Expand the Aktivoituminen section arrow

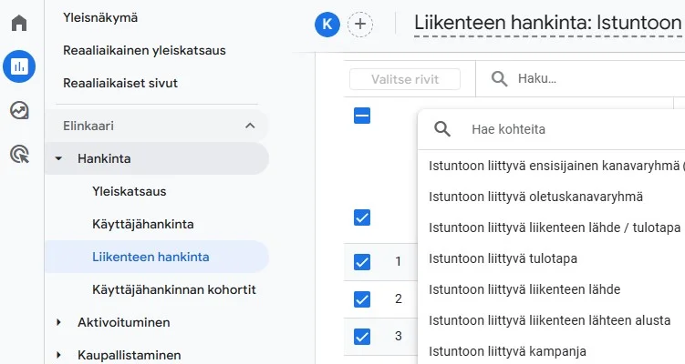pyautogui.click(x=59, y=322)
